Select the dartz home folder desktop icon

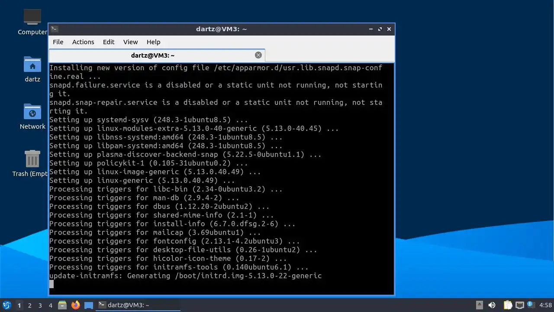point(32,69)
